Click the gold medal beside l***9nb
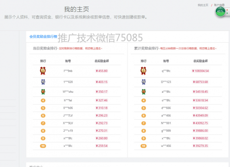The image size is (230, 167). [43, 71]
